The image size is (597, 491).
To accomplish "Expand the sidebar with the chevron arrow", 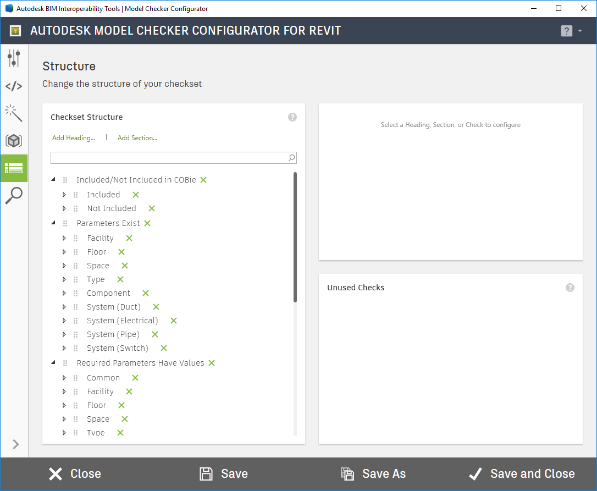I will pyautogui.click(x=15, y=444).
